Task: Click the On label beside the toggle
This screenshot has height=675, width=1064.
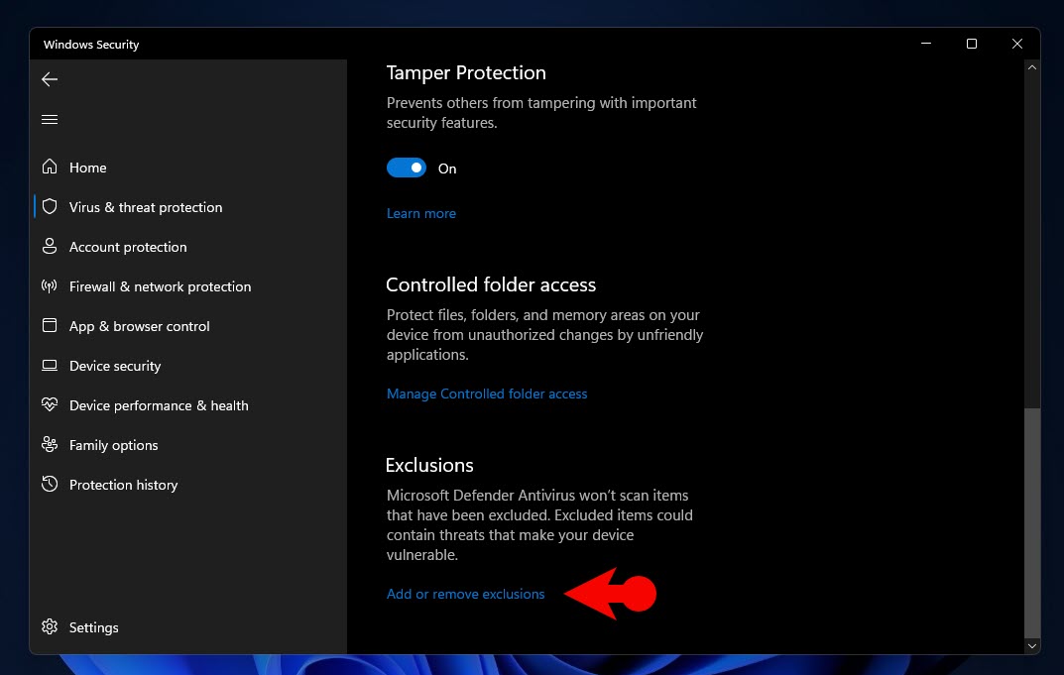Action: [x=447, y=169]
